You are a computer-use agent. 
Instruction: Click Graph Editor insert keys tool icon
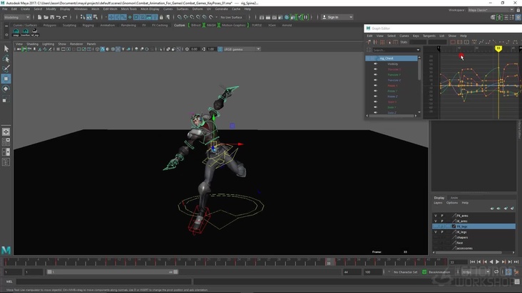[375, 42]
